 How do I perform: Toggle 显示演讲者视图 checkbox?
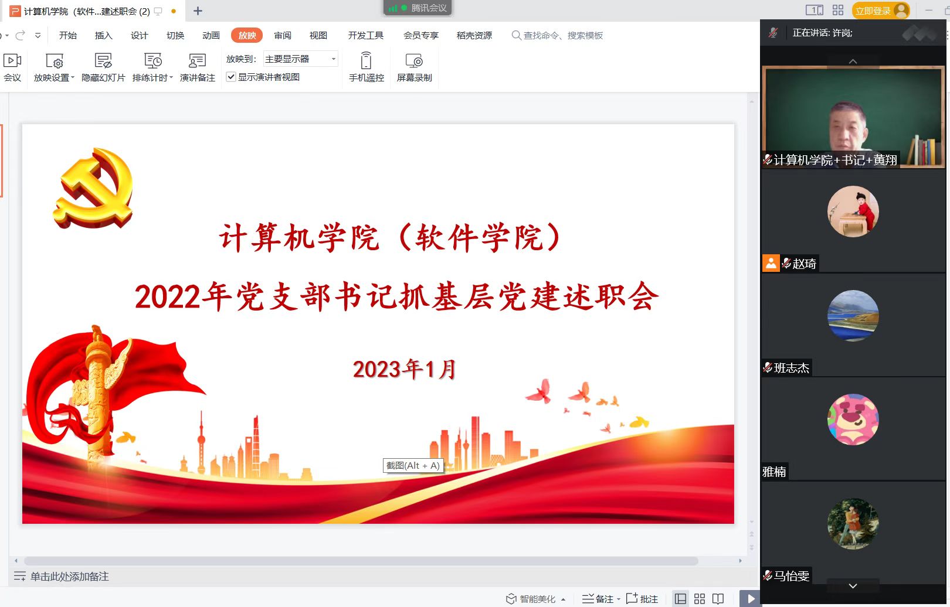(231, 77)
